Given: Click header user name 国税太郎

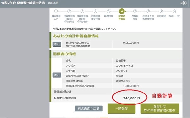Looking at the screenshot, I should point(53,3).
